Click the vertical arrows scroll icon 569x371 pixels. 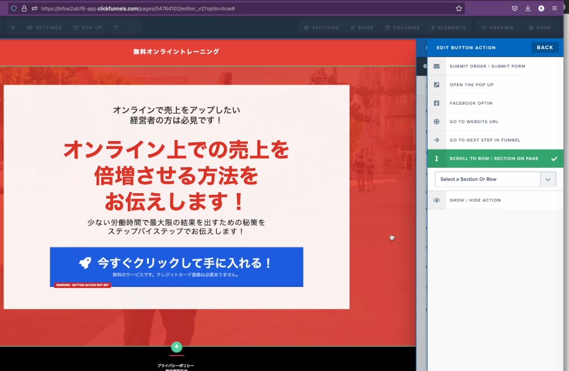[437, 158]
